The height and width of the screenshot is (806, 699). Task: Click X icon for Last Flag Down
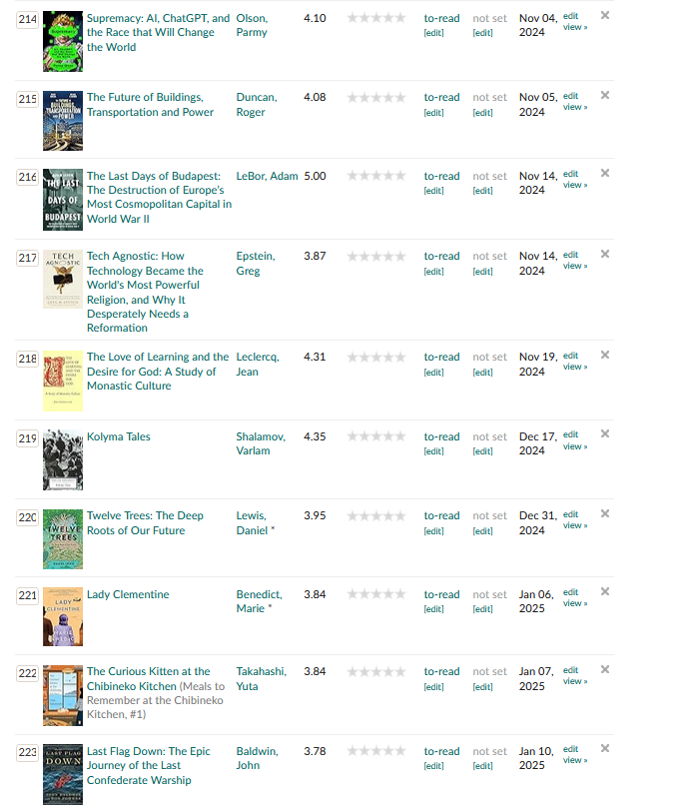(x=605, y=748)
